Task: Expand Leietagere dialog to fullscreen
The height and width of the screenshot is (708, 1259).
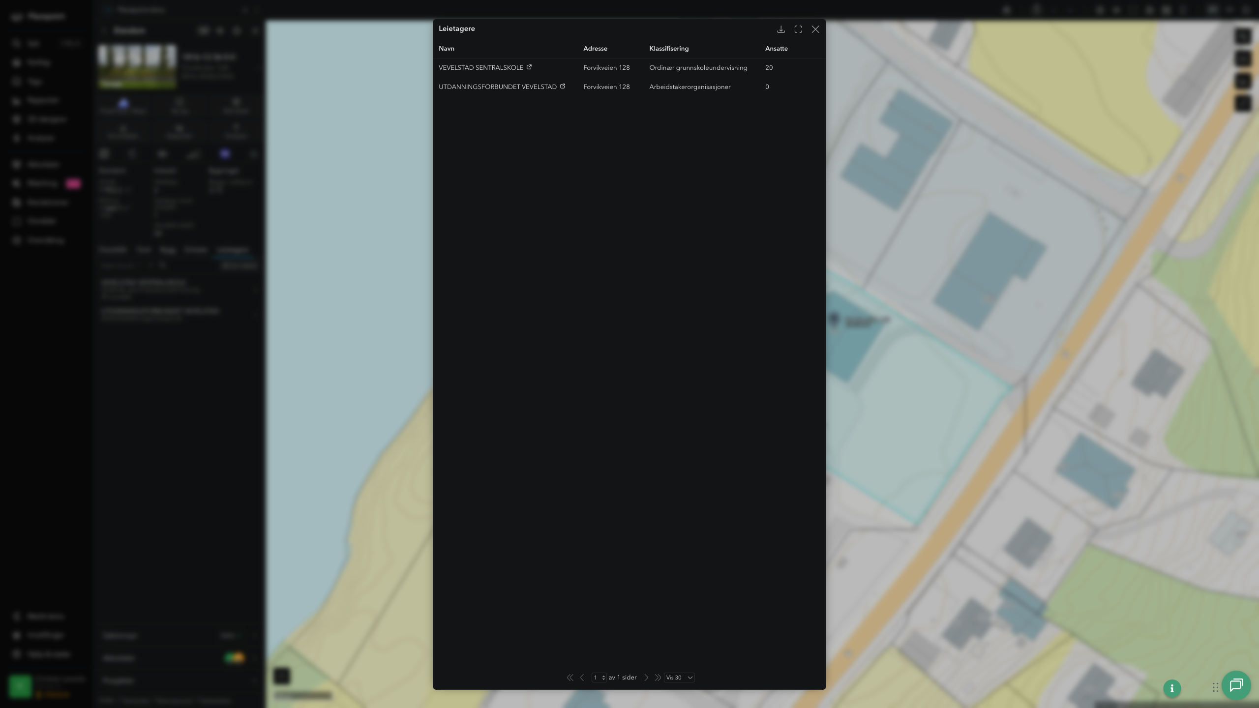Action: point(798,29)
